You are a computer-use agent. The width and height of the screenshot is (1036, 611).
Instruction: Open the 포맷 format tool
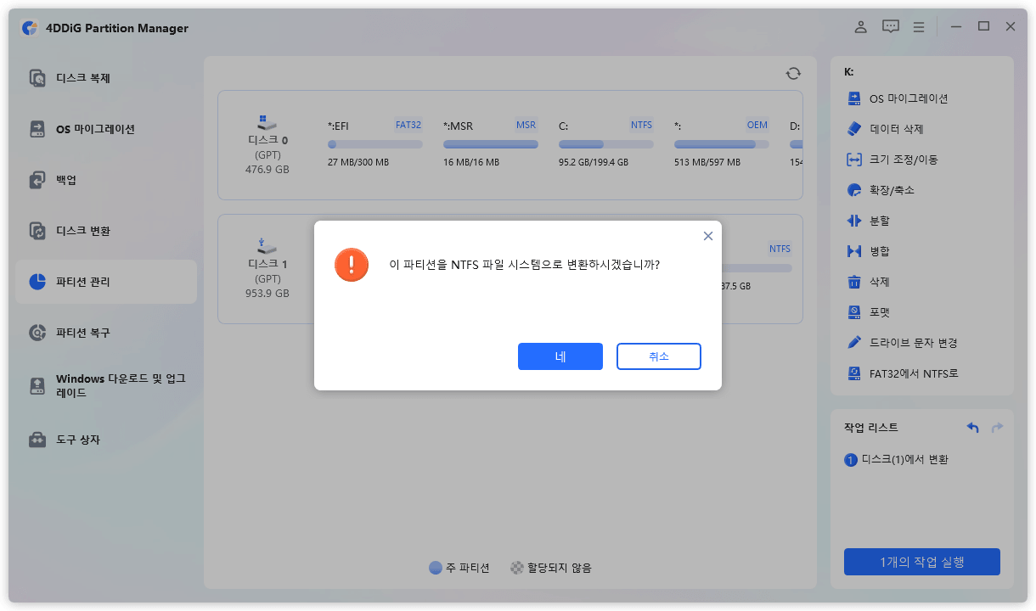pos(854,311)
